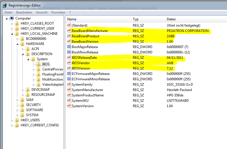Screen dimensions: 227x149
Task: Select the HKEY_LOCAL_MACHINE folder icon
Action: pos(17,33)
